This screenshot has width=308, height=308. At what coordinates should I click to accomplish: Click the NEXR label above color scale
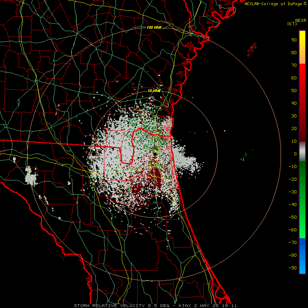[301, 21]
